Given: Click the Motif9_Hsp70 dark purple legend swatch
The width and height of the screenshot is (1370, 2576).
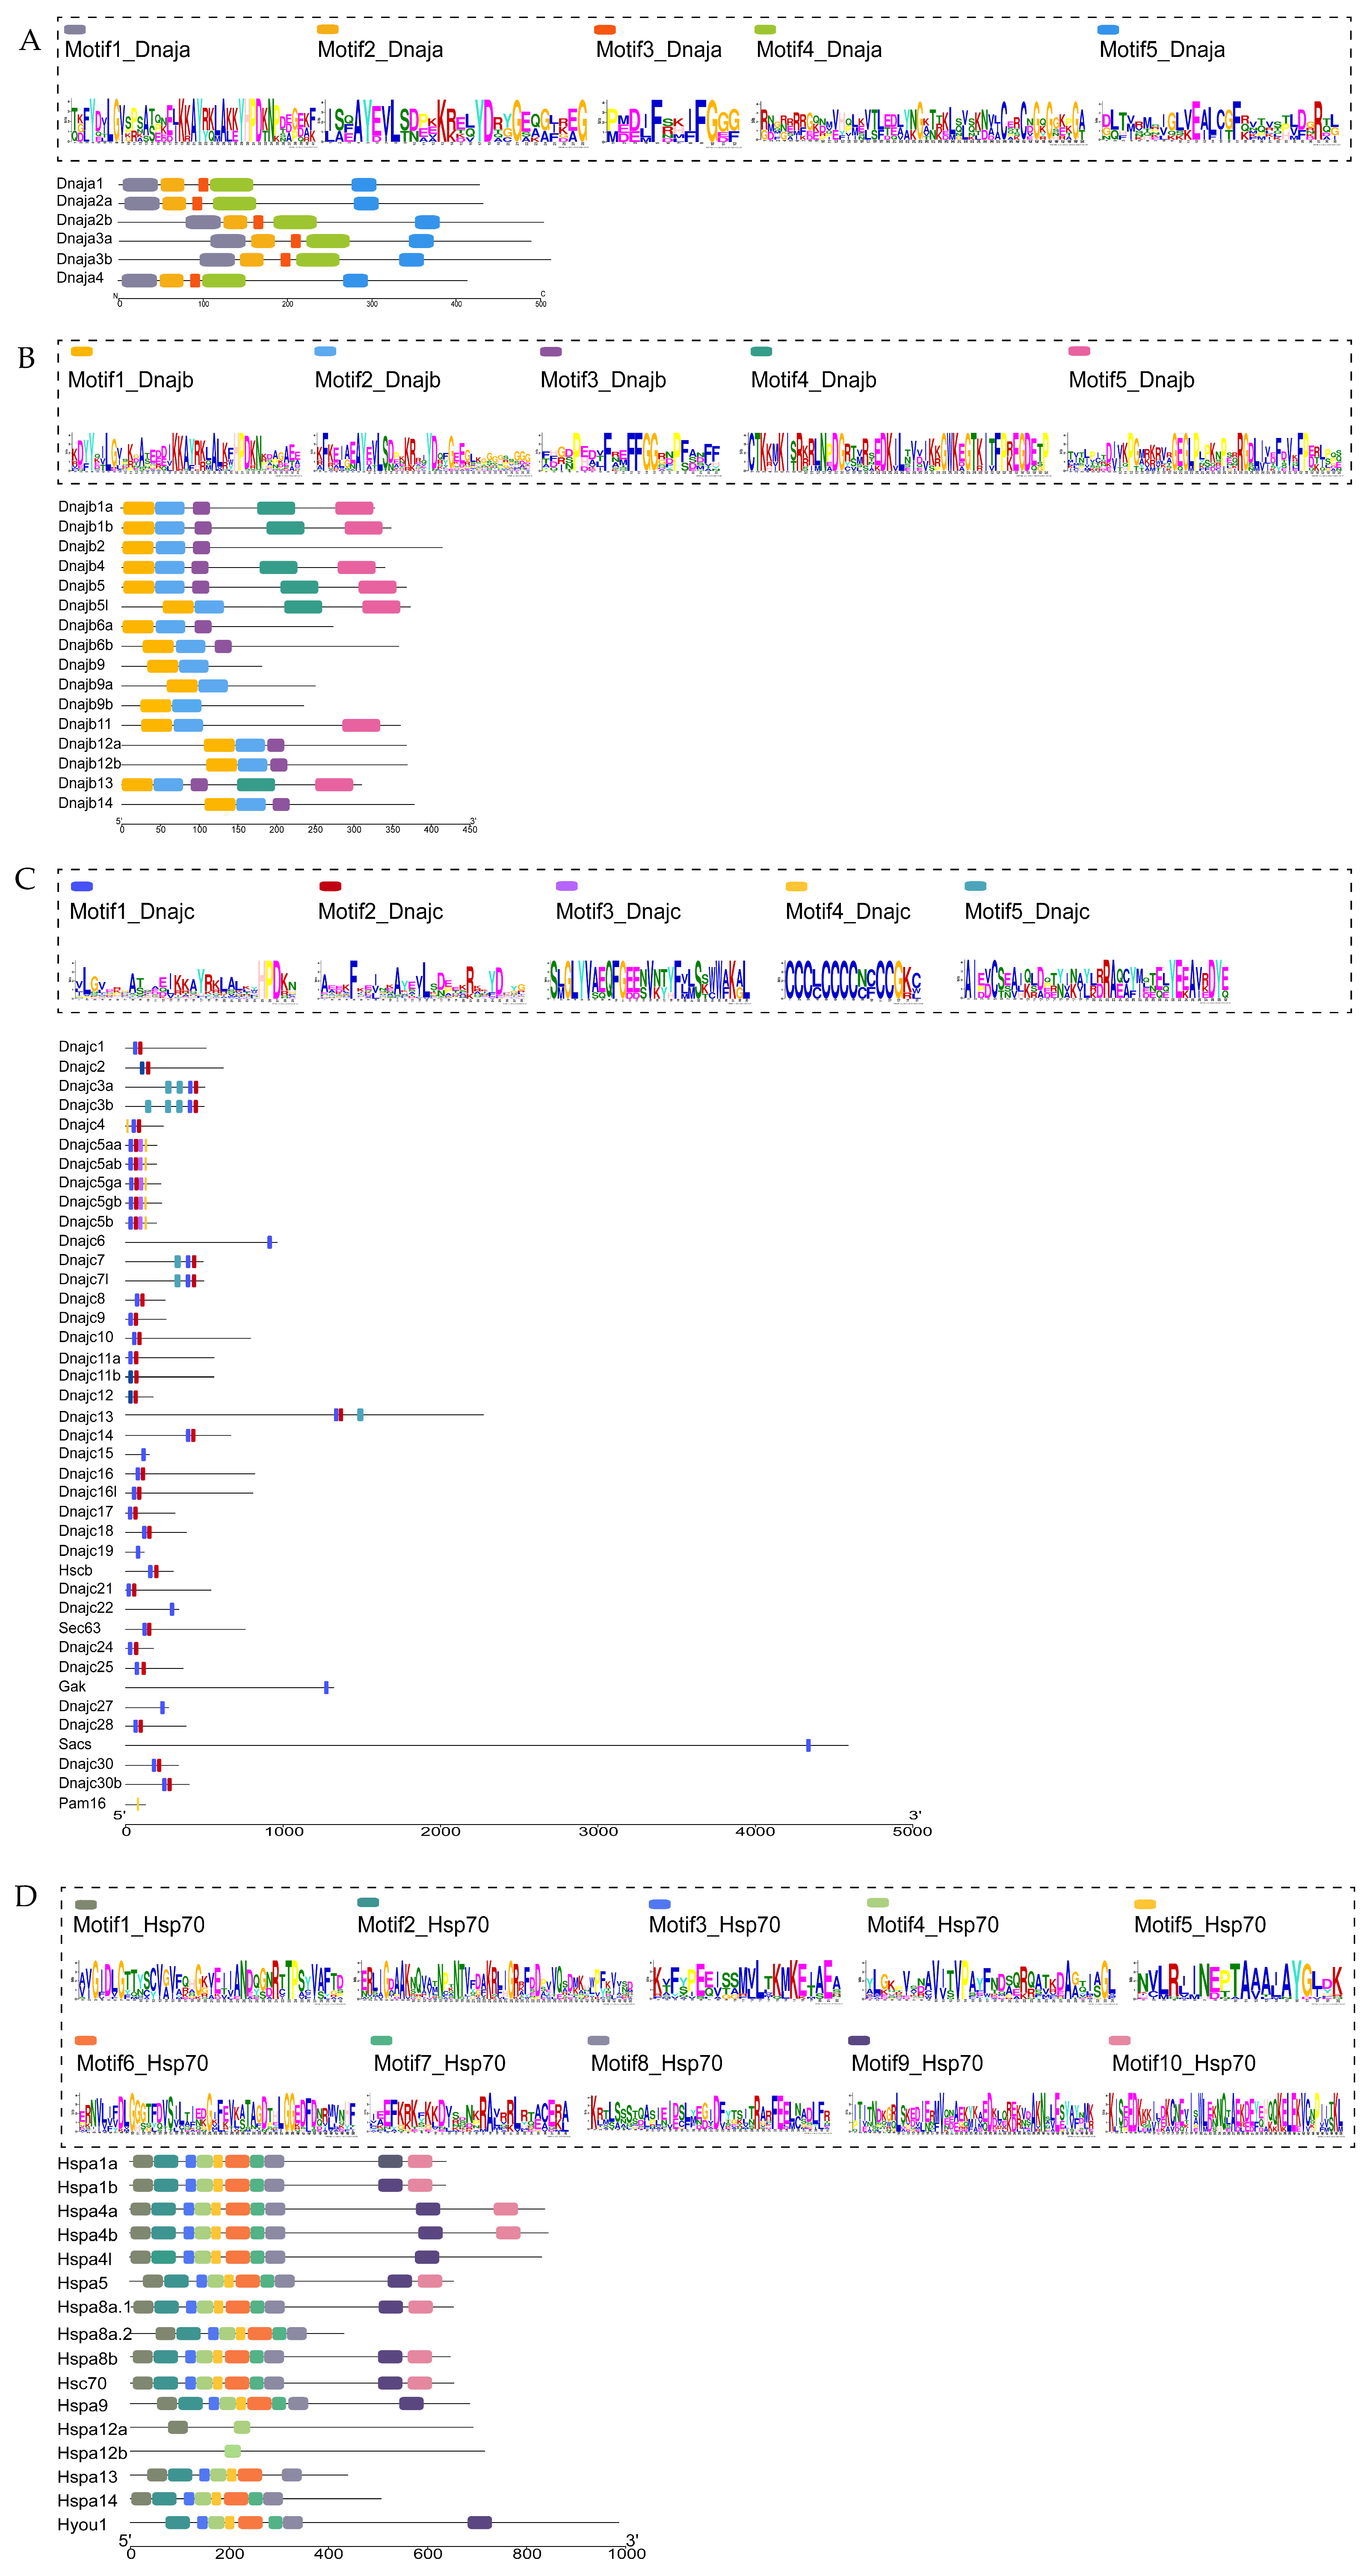Looking at the screenshot, I should coord(858,2040).
